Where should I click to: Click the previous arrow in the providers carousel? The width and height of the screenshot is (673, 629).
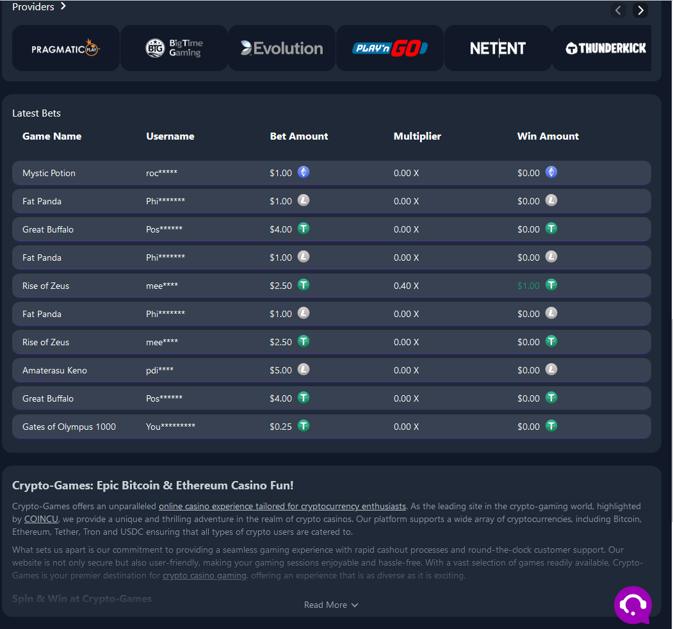(618, 10)
